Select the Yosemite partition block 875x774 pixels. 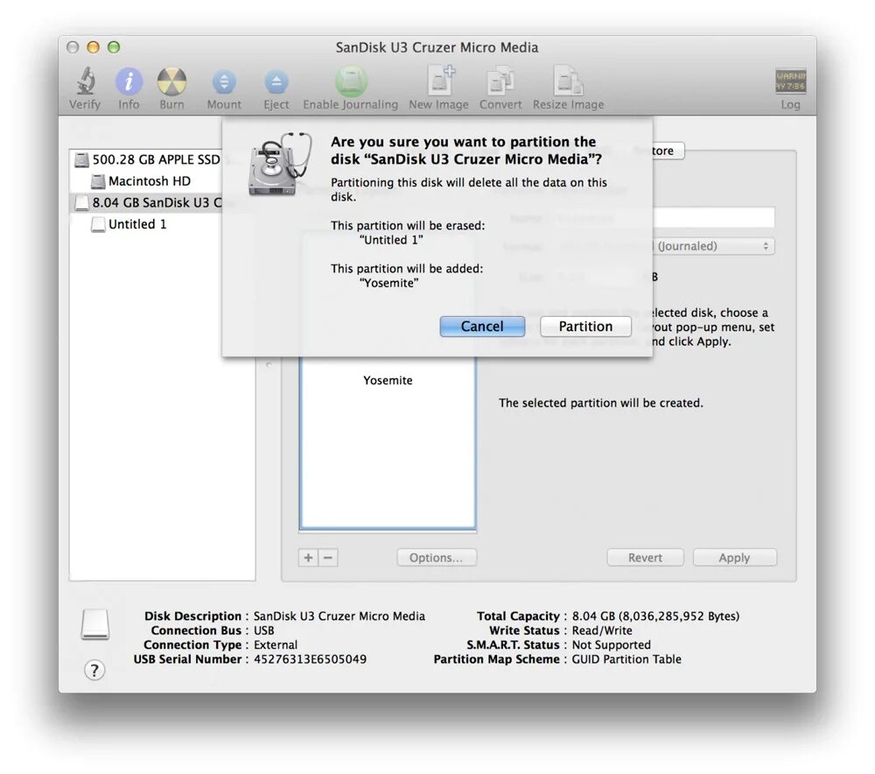(x=388, y=443)
